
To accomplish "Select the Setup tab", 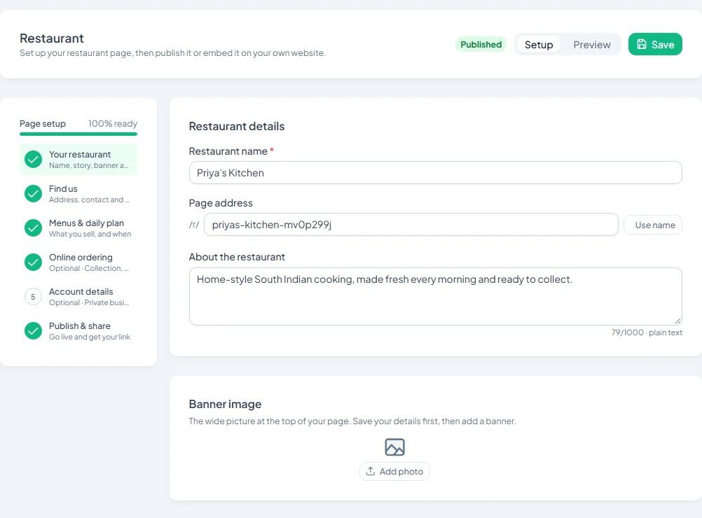I will click(x=539, y=45).
